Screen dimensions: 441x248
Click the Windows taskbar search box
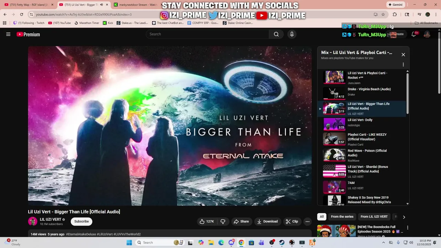[x=160, y=242]
